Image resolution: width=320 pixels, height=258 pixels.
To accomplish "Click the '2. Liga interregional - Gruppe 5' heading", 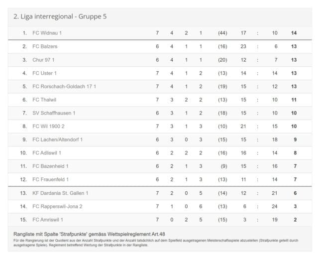I will pos(60,16).
